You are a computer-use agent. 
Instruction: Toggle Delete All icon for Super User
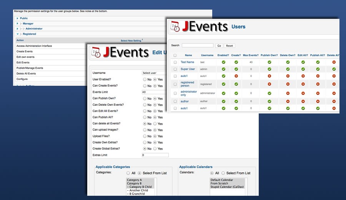(x=334, y=69)
